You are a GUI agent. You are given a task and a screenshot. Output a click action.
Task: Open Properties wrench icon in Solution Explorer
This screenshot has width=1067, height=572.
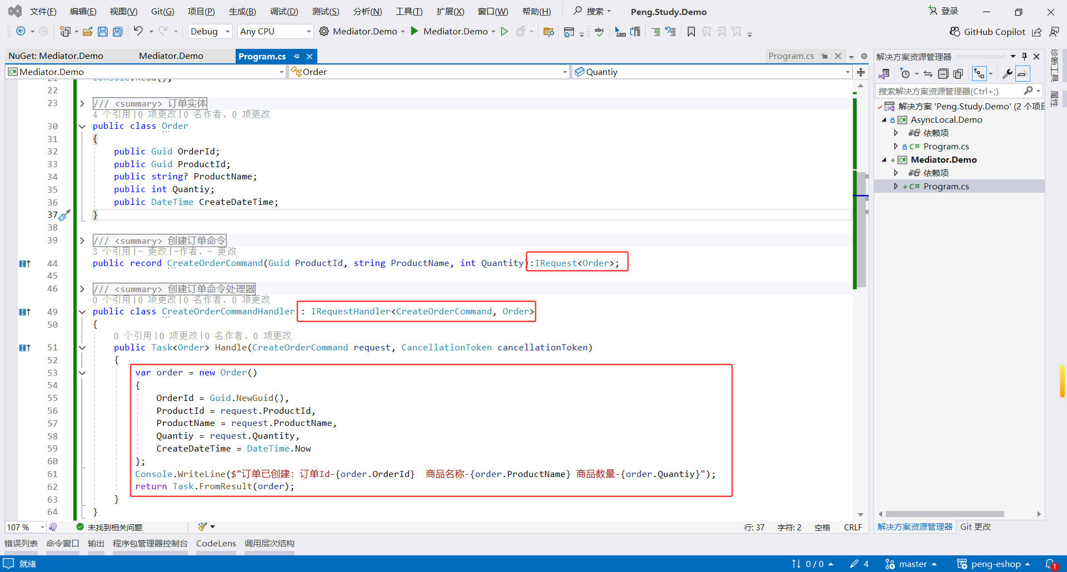[1007, 73]
